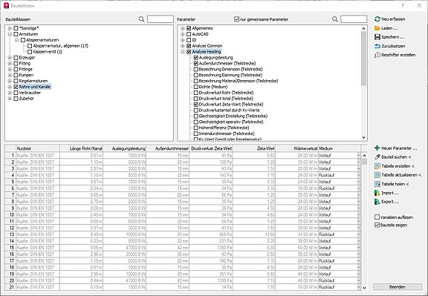Click the Bauteilklassen search magnifier icon
Viewport: 428px width, 296px height.
[x=141, y=19]
